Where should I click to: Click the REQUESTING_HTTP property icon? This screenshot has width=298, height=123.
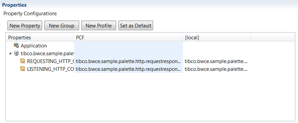23,61
